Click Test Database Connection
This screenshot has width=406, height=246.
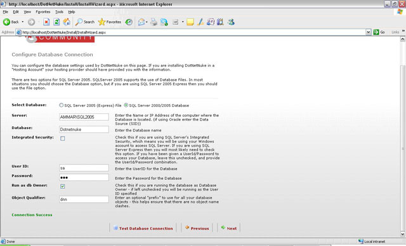[x=143, y=228]
